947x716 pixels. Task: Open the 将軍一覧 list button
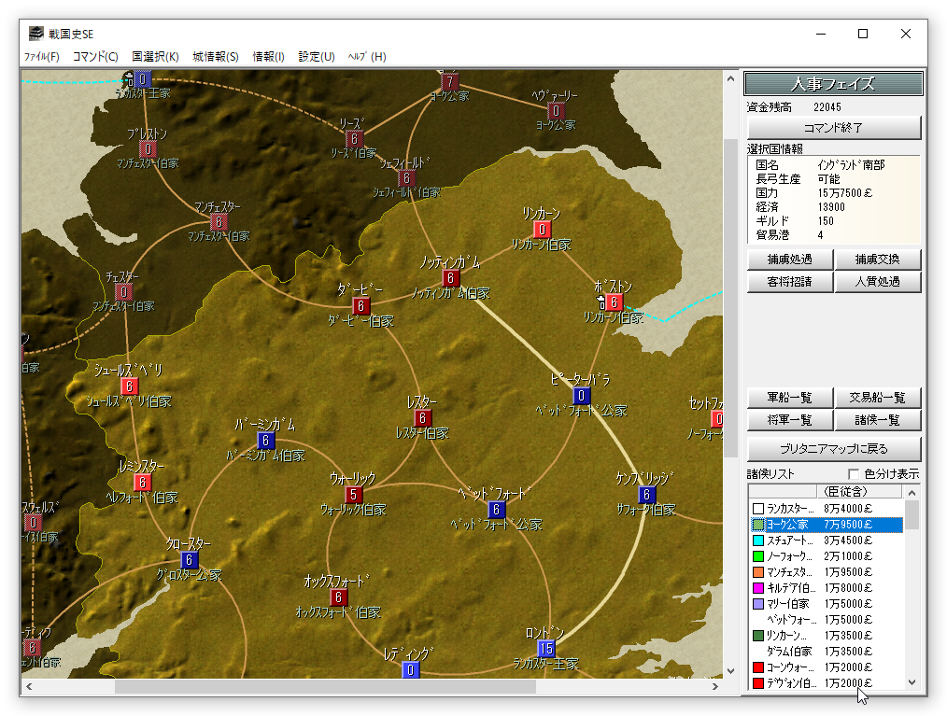[789, 420]
